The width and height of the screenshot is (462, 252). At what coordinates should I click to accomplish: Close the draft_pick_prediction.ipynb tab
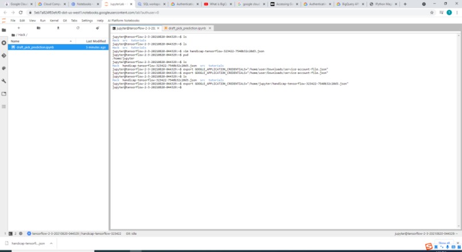click(210, 28)
